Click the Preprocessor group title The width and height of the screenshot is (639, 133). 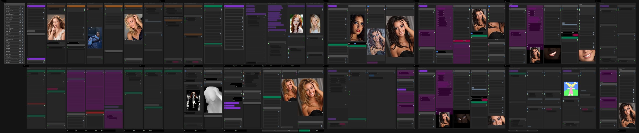coord(208,68)
